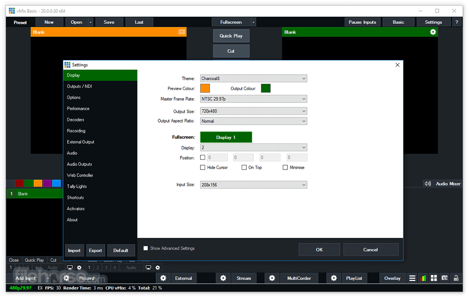469x298 pixels.
Task: Select the Outputs / NDI settings tab
Action: [x=100, y=86]
